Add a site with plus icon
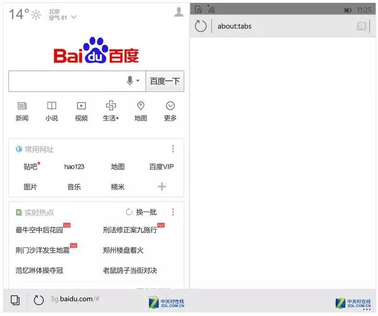This screenshot has height=316, width=378. tap(162, 187)
